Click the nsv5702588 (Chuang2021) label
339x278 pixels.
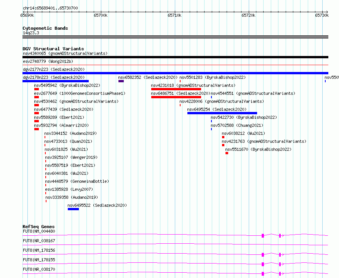pos(237,125)
